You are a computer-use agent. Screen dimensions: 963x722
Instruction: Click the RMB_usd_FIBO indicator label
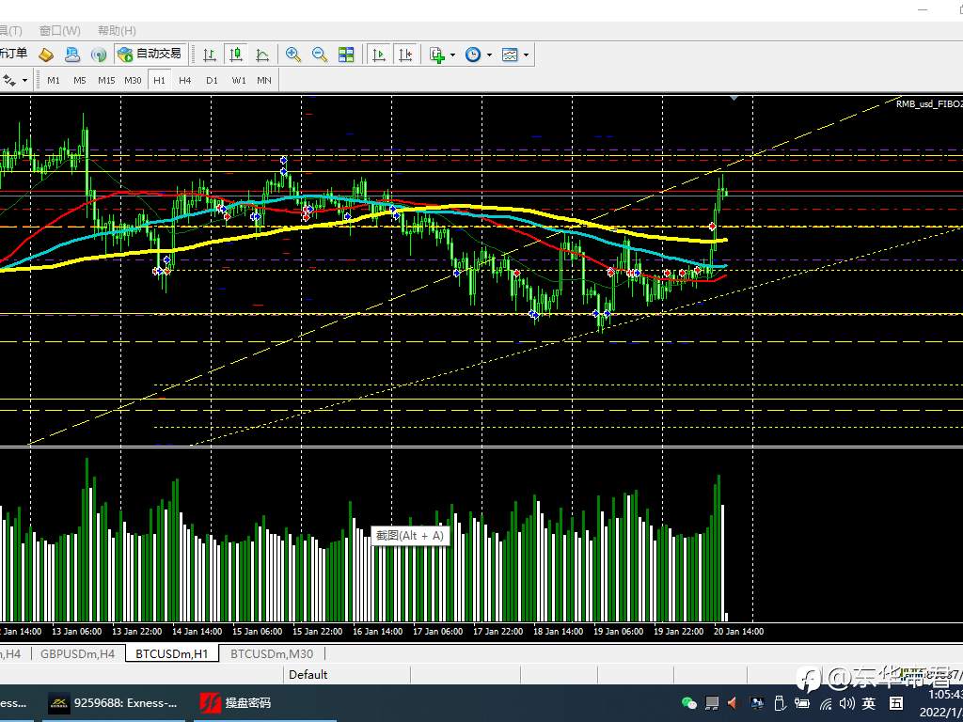click(928, 103)
